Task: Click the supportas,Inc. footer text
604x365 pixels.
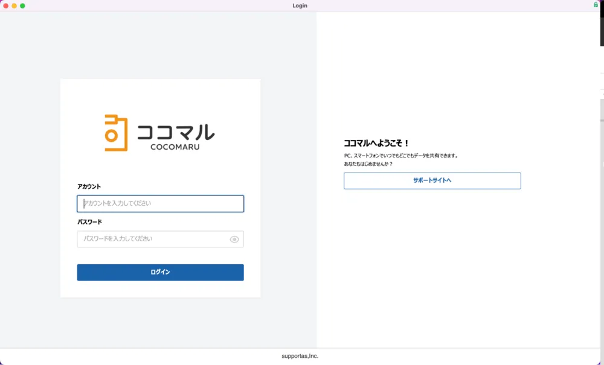Action: (x=300, y=356)
